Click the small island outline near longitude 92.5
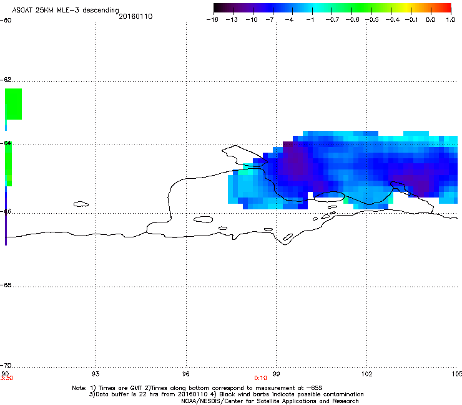This screenshot has height=405, width=462. [x=81, y=204]
